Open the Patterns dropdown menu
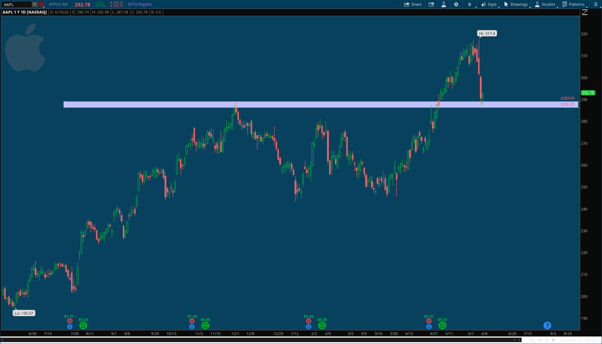Screen dimensions: 602x344 573,4
